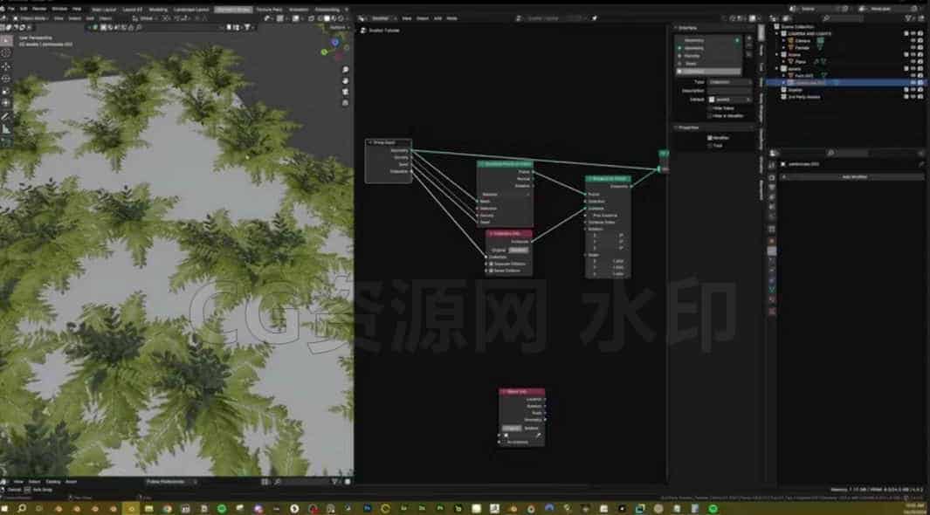Viewport: 930px width, 515px height.
Task: Select the Add Cube tool
Action: click(x=6, y=142)
